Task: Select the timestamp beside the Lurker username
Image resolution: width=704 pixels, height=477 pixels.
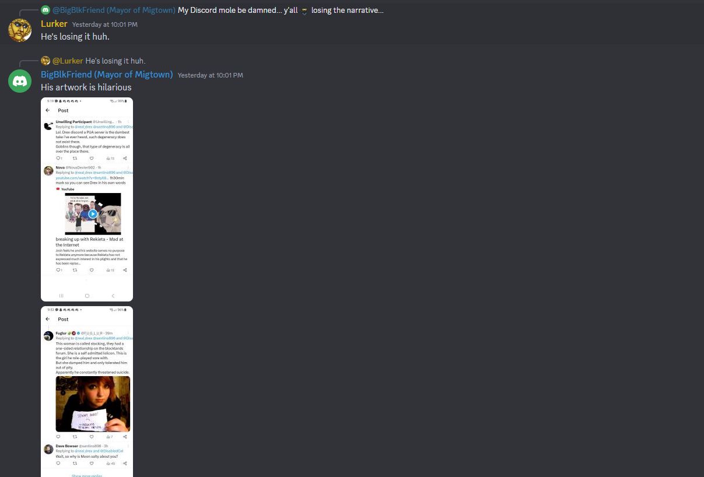Action: coord(105,24)
